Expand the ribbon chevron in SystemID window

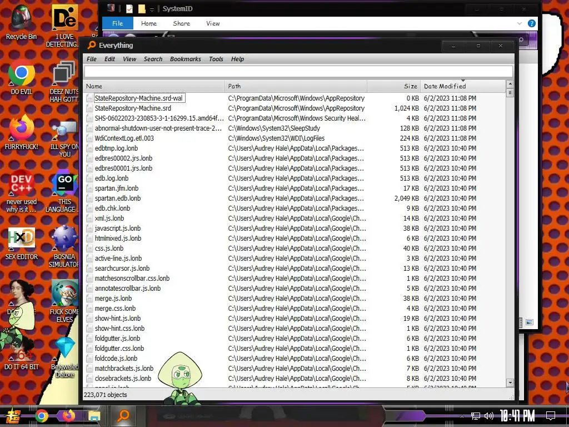tap(520, 23)
